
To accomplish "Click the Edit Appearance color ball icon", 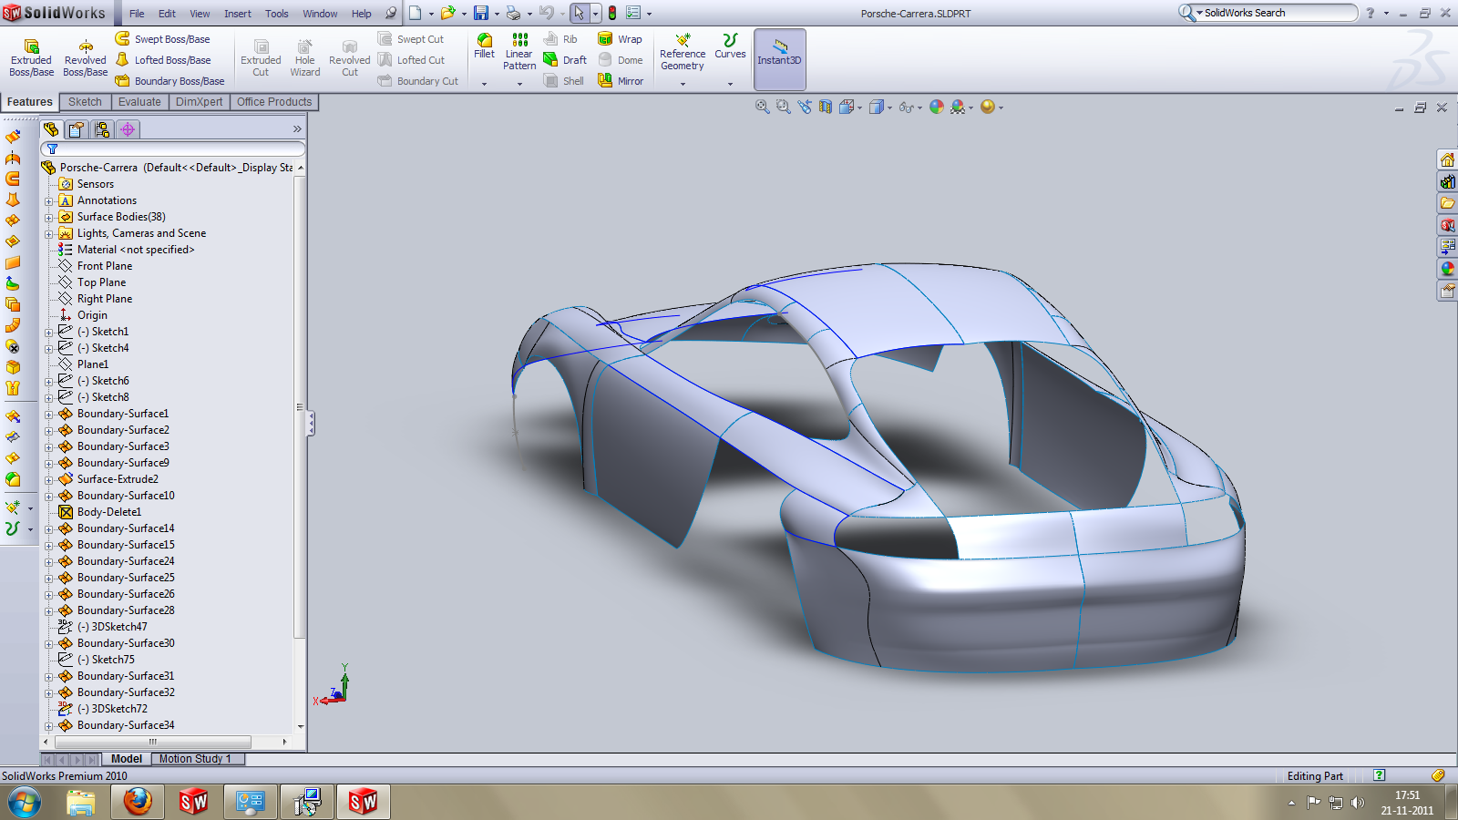I will click(936, 108).
